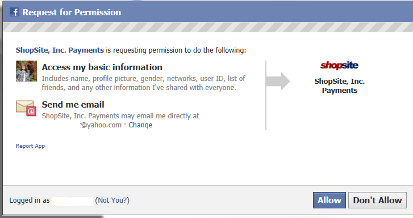Select the Access my basic information heading

tap(102, 67)
